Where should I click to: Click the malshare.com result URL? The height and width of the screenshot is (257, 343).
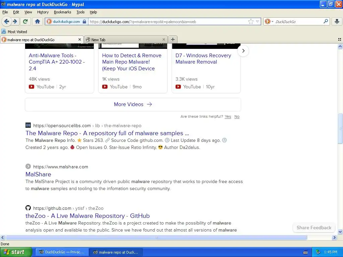coord(61,167)
